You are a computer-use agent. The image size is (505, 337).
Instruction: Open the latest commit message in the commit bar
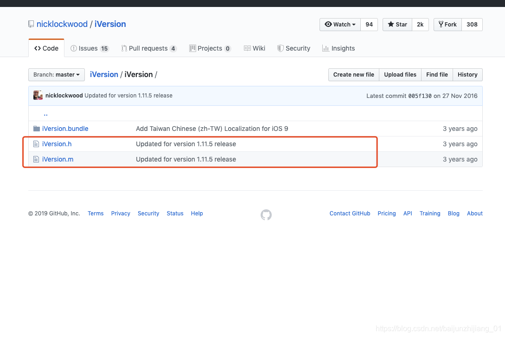(128, 96)
